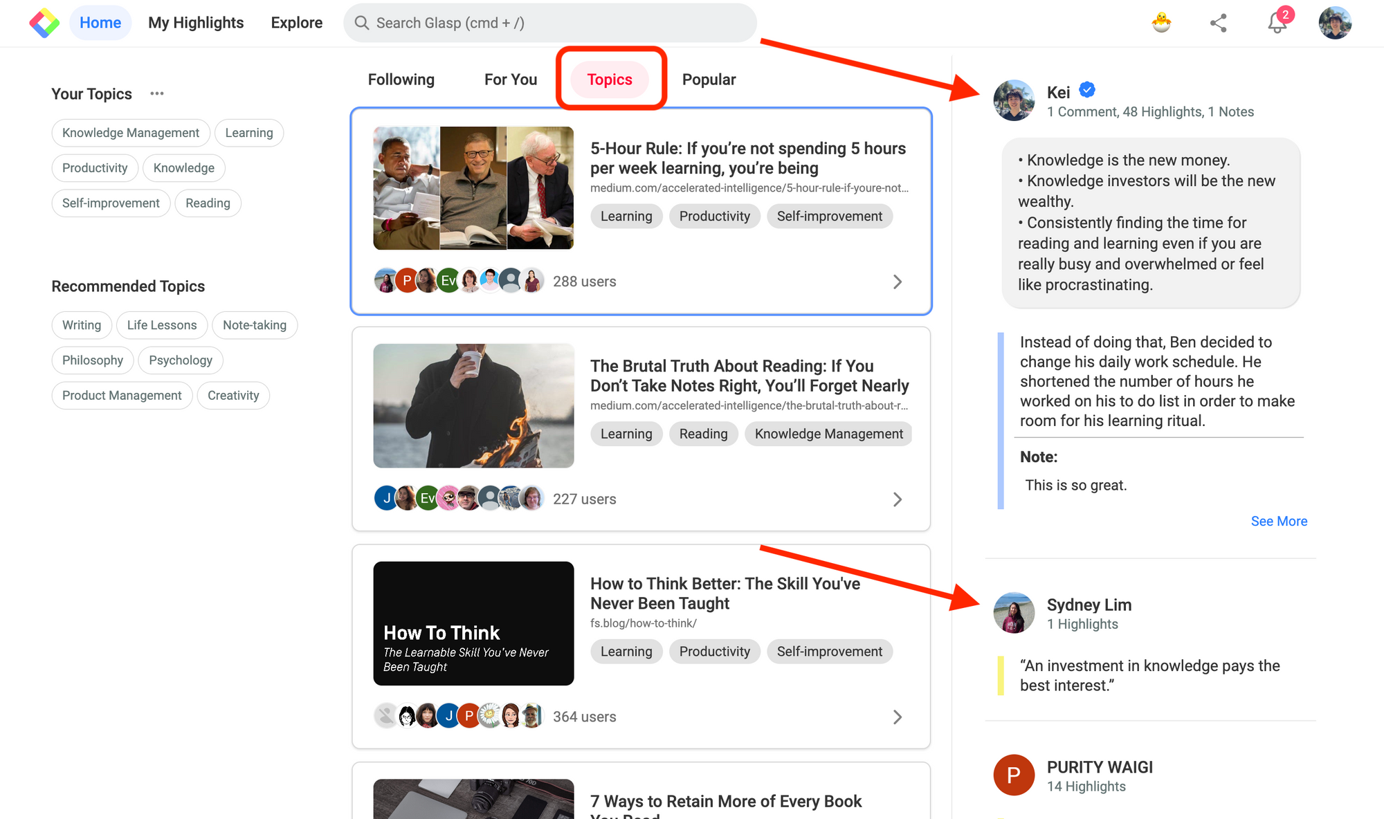Select the Knowledge Management topic chip

coord(131,133)
